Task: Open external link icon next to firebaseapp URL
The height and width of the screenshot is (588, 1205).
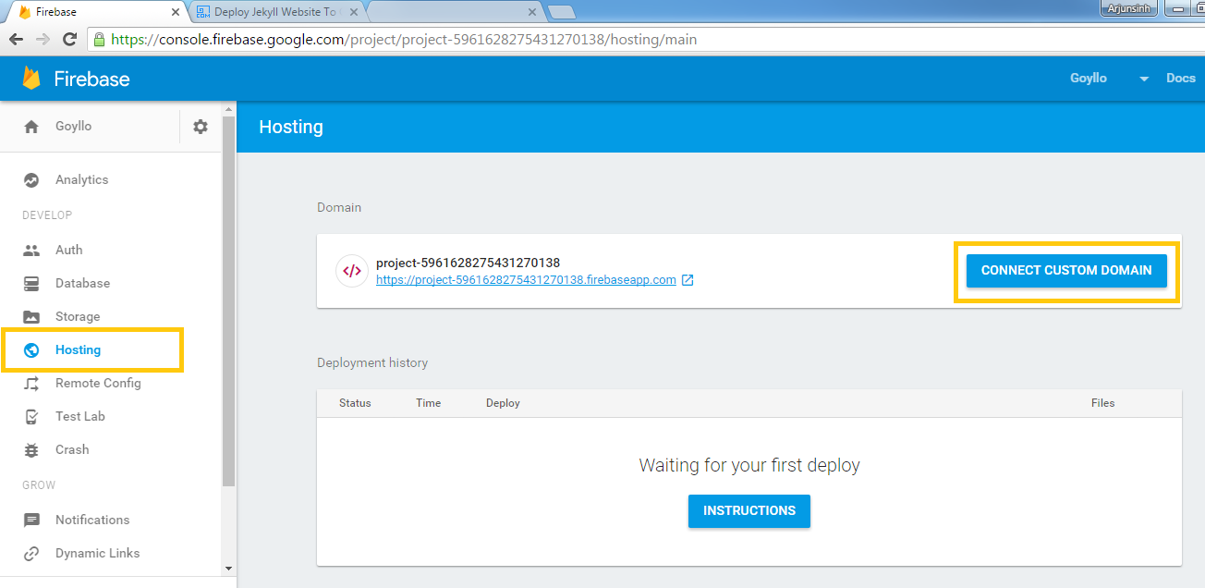Action: coord(688,280)
